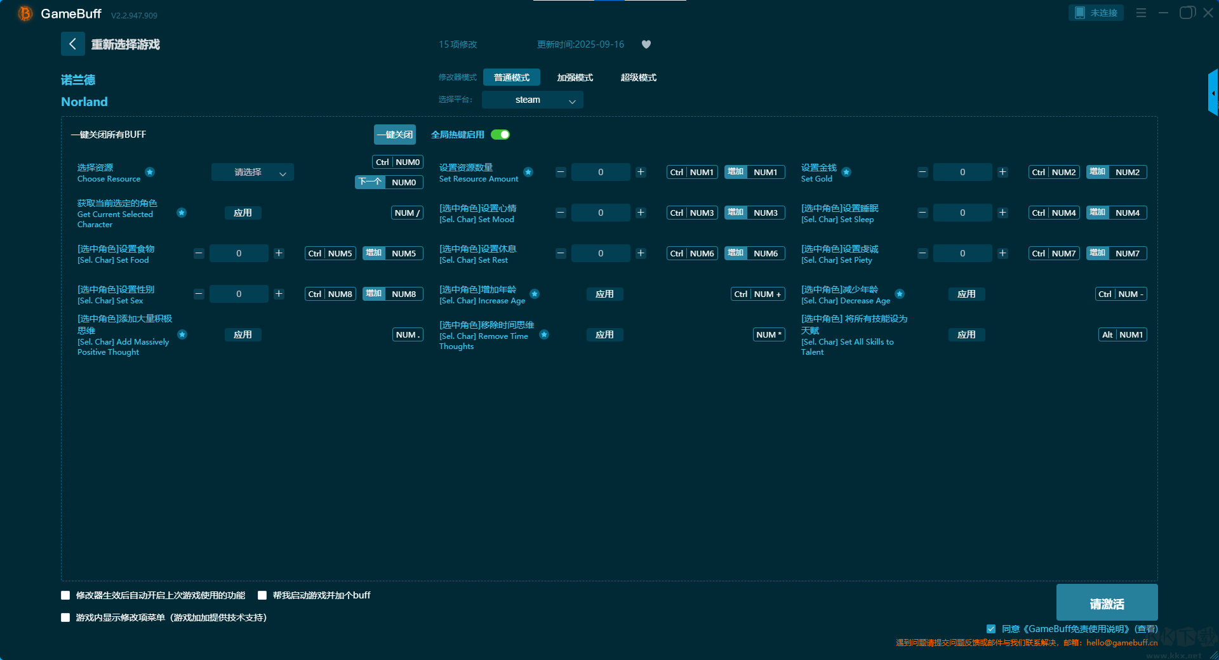The height and width of the screenshot is (660, 1219).
Task: Click the Alt NUM1 hotkey box
Action: [x=1122, y=334]
